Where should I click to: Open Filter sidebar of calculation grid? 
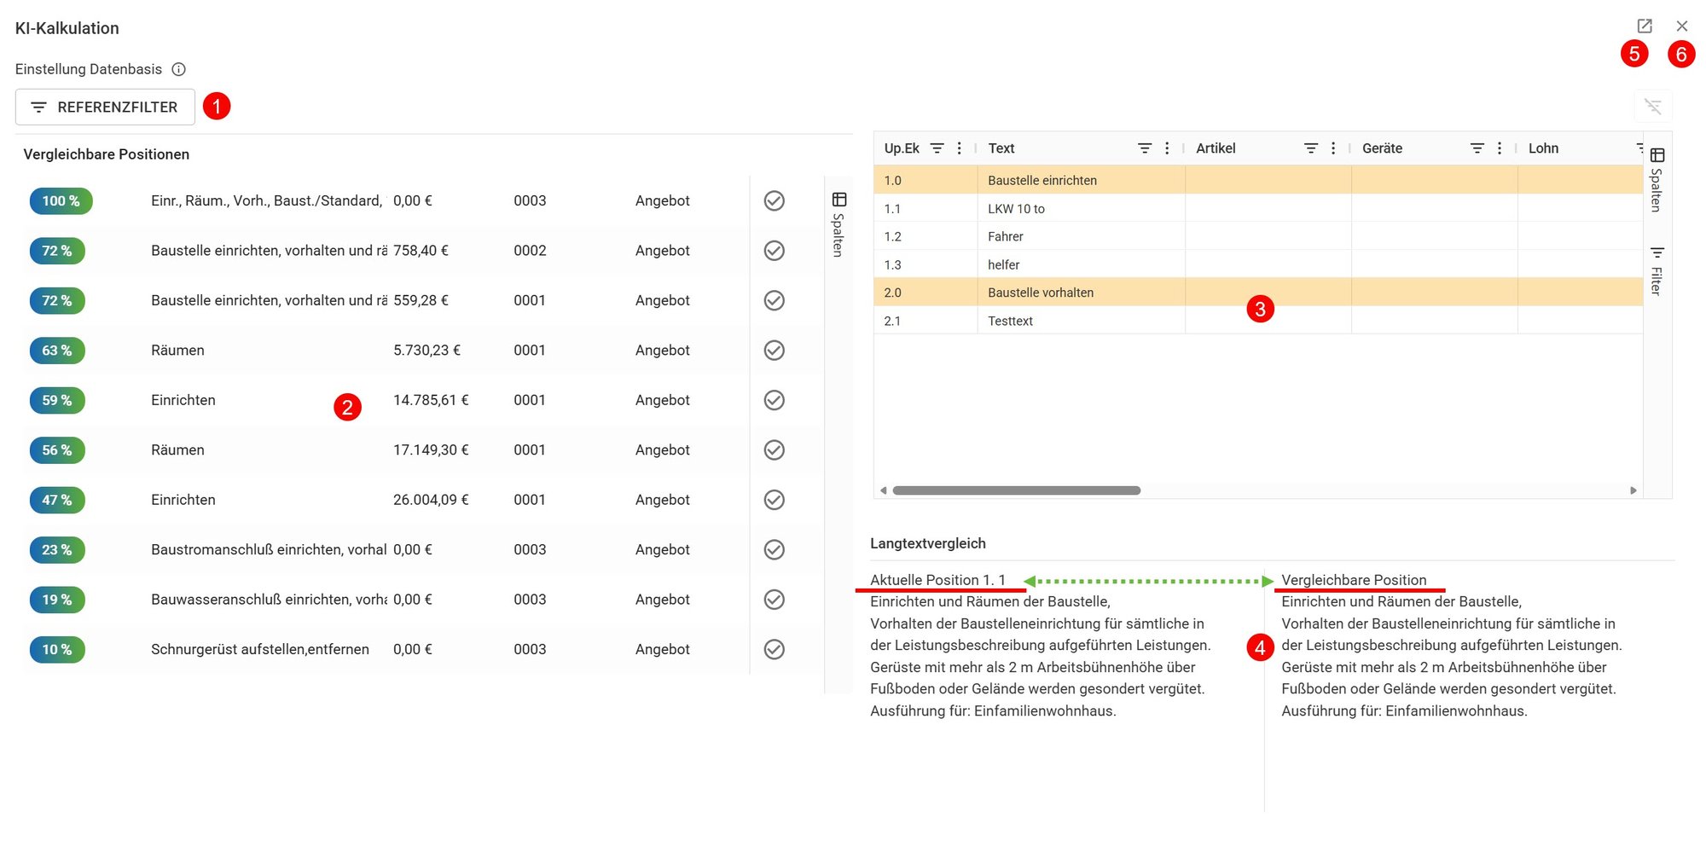(1657, 270)
